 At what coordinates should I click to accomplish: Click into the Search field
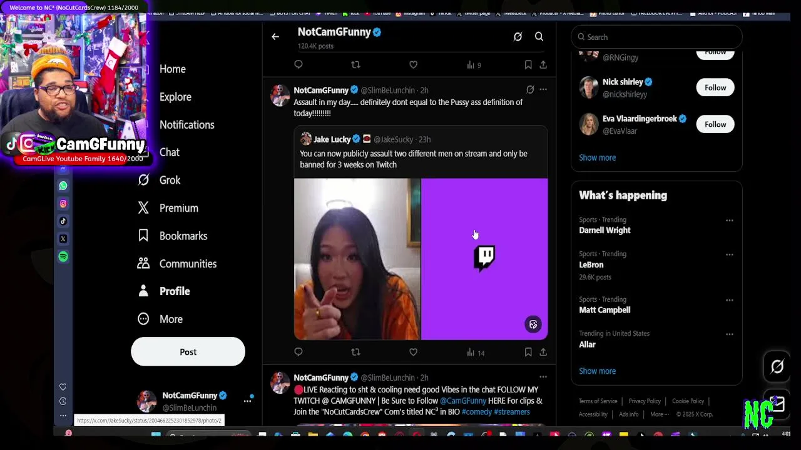click(x=656, y=37)
